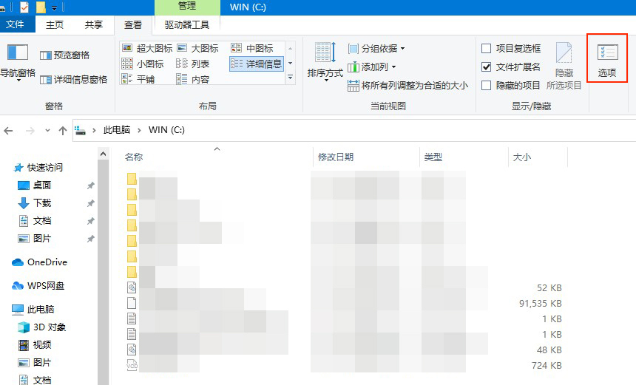
Task: Toggle the Details pane (详细信息窗格)
Action: pyautogui.click(x=73, y=79)
